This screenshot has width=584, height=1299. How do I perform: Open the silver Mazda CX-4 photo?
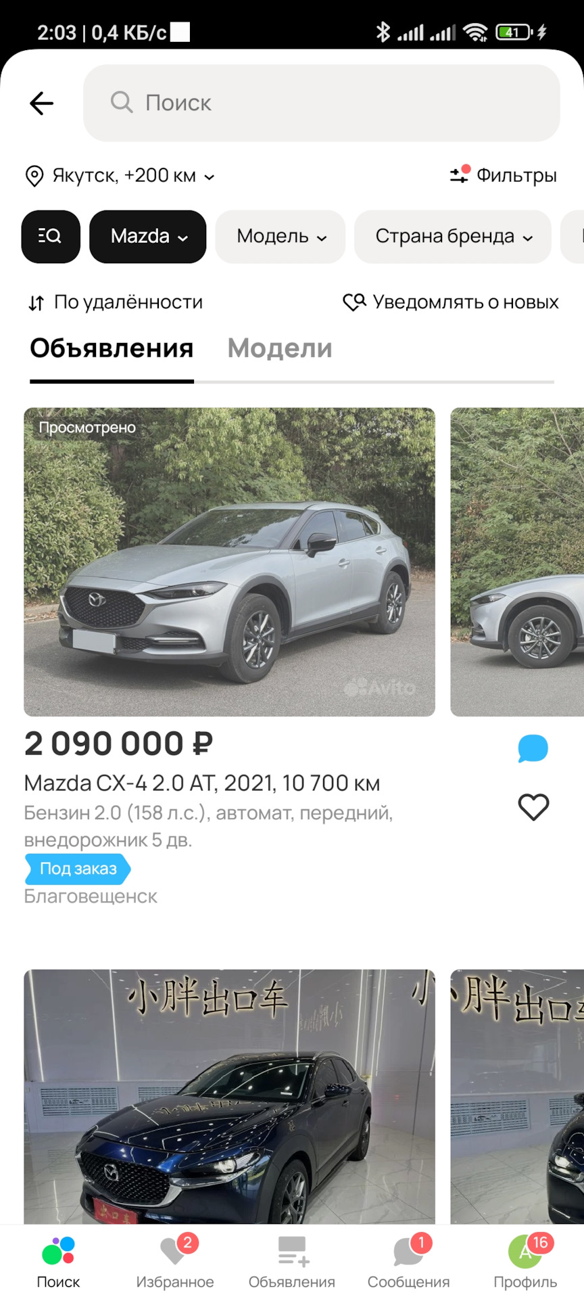point(229,562)
